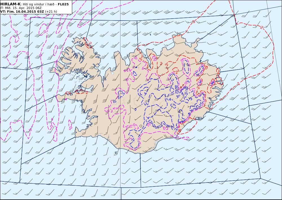This screenshot has width=282, height=200.
Task: Click the calm-wind circle marker in south Iceland
Action: tap(141, 126)
